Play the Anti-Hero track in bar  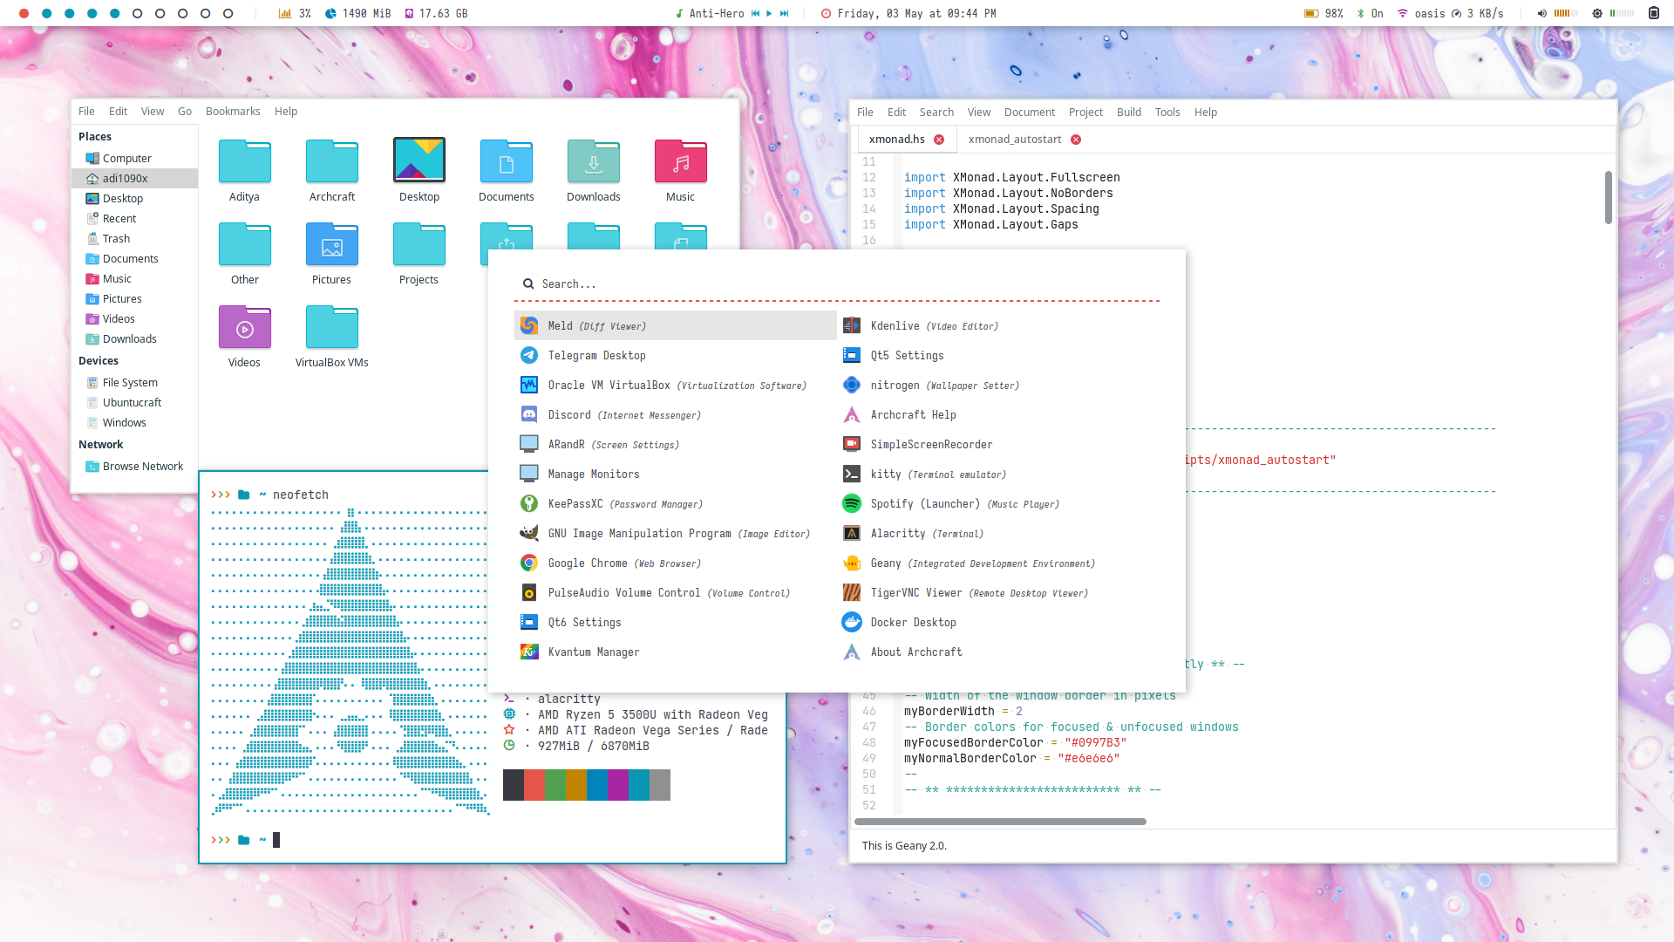point(769,13)
